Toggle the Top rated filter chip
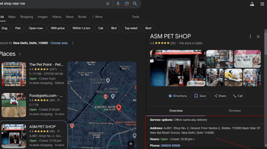This screenshot has height=149, width=267. coord(131,28)
